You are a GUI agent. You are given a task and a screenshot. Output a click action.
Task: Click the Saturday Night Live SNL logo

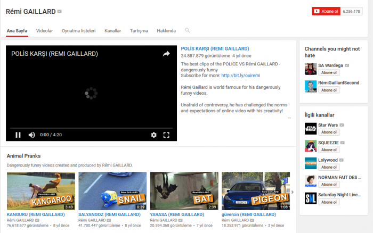coord(311,198)
